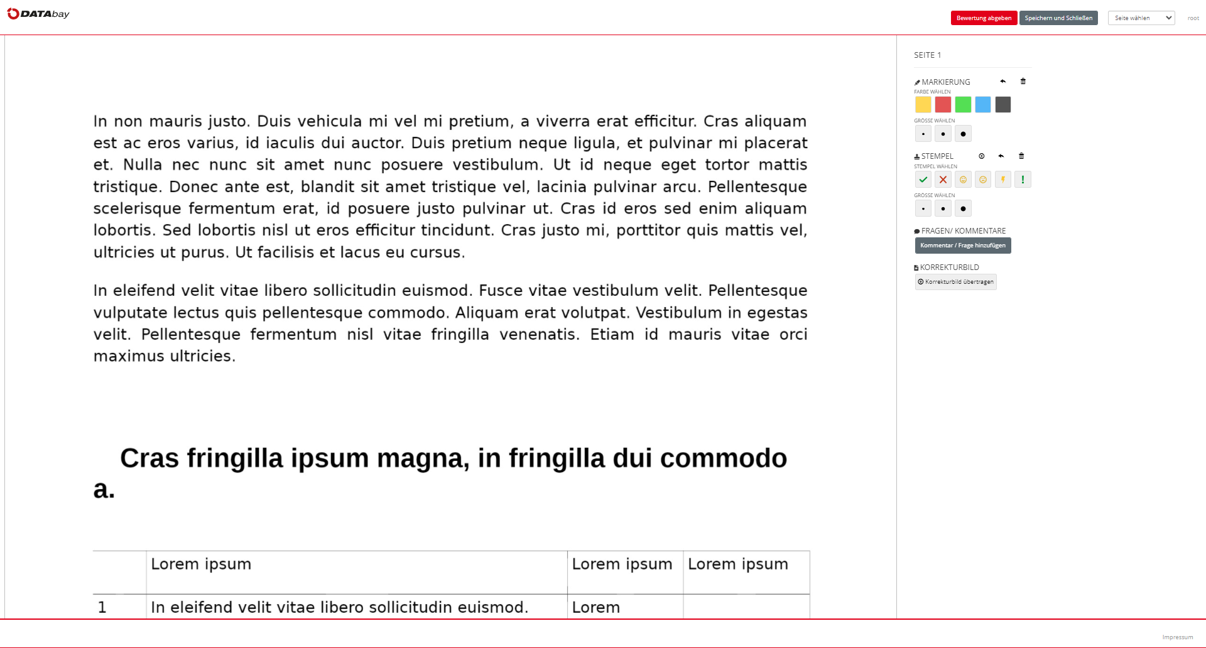1206x648 pixels.
Task: Click the heading 'Cras fringilla ipsum magna'
Action: (295, 458)
